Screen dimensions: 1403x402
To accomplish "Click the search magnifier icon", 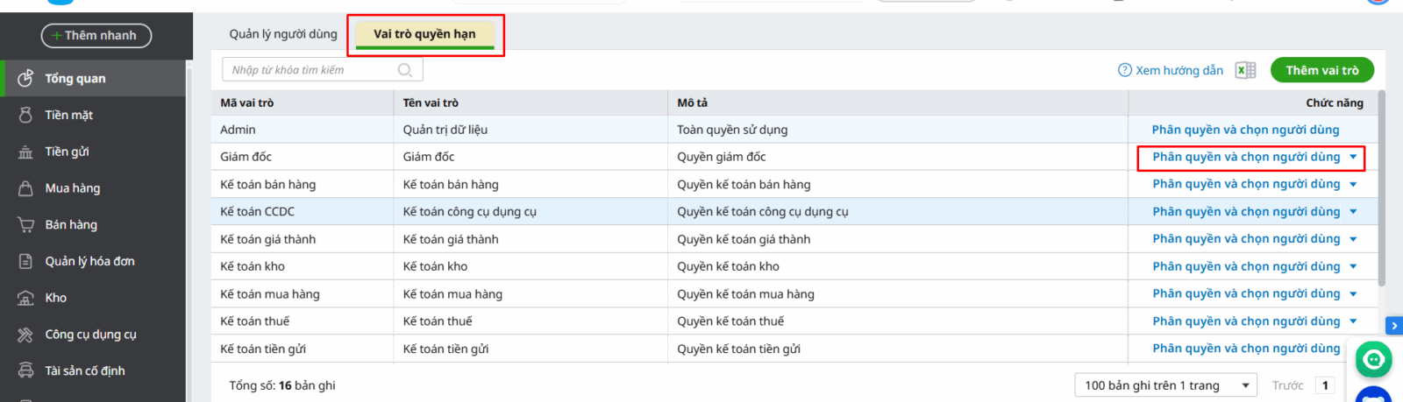I will click(x=405, y=70).
